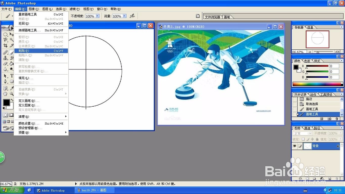
Task: Click adjustment layer icon in Layers panel
Action: click(322, 178)
